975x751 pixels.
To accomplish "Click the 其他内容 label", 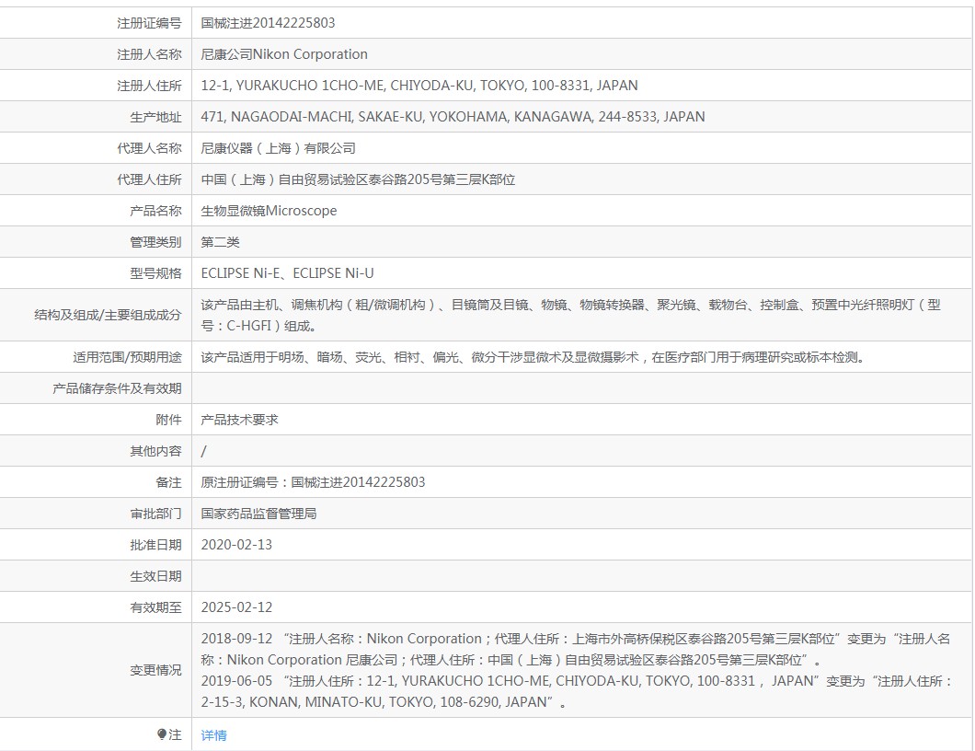I will pos(155,450).
